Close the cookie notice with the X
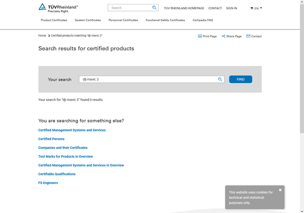304x213 pixels. pyautogui.click(x=280, y=190)
